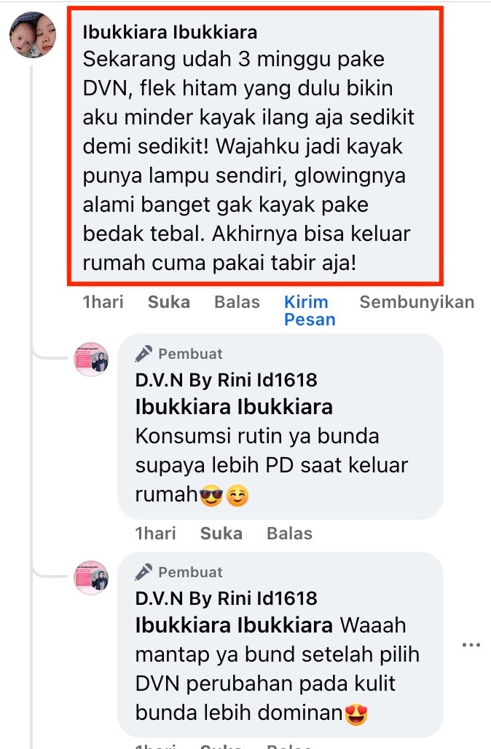
Task: Click Pembuat microphone icon on 'Konsumsi rutin' reply
Action: [144, 354]
